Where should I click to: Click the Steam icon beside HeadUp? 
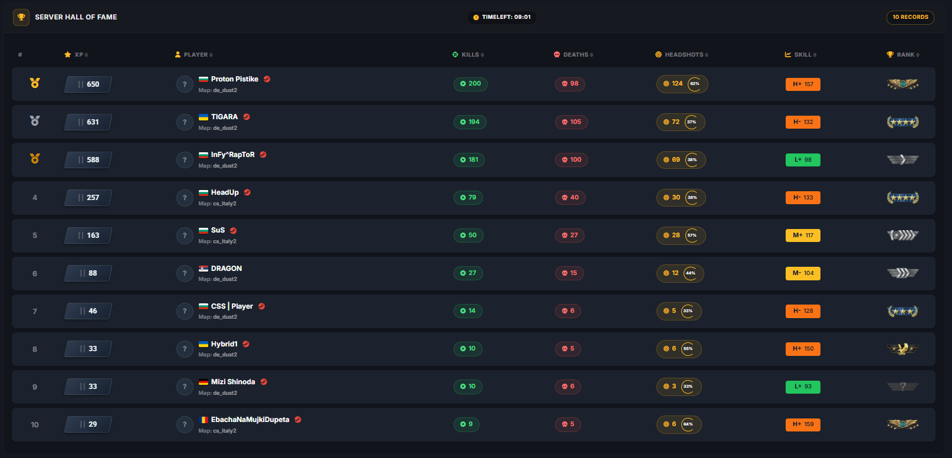[247, 192]
